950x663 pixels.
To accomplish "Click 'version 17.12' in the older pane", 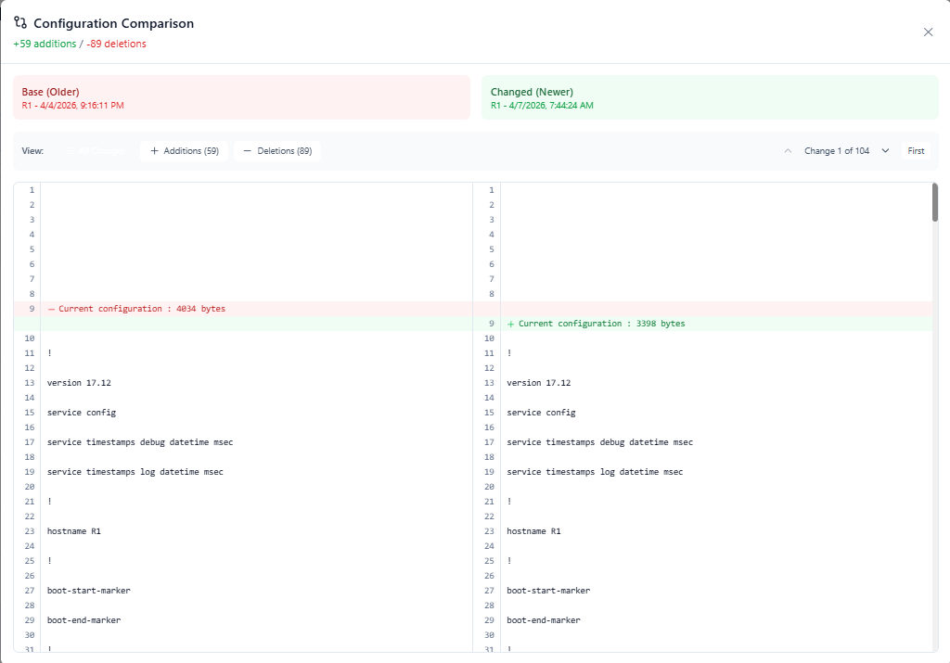I will pyautogui.click(x=80, y=383).
